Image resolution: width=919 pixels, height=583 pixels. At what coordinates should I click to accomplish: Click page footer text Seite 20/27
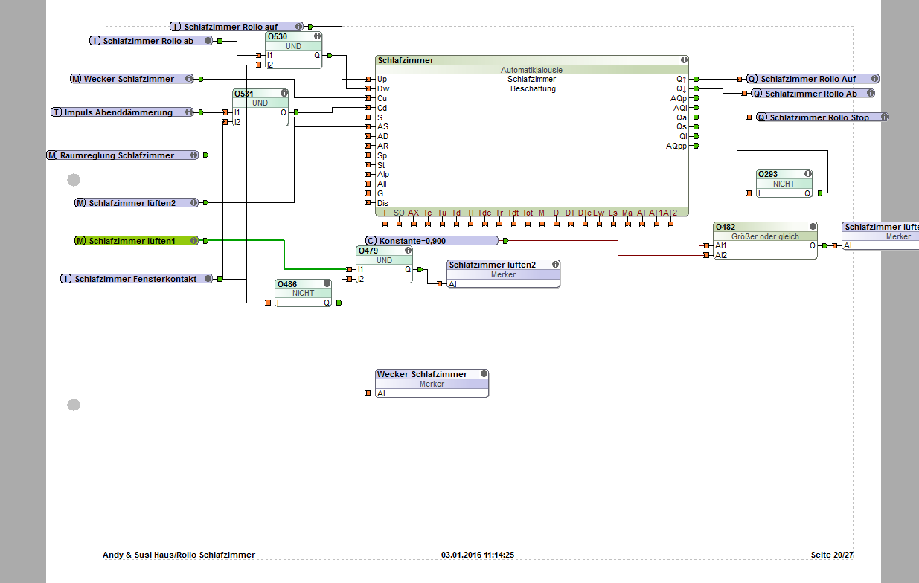832,555
